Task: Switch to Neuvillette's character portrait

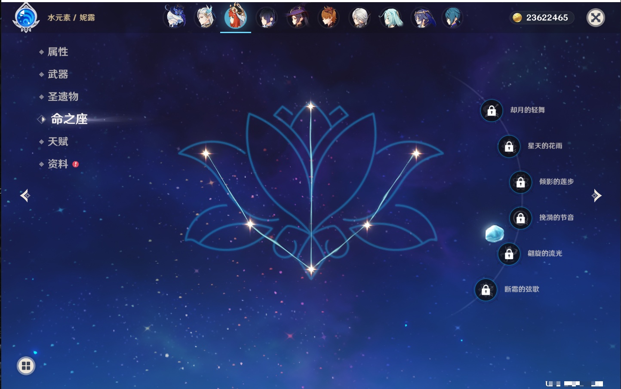Action: click(x=205, y=18)
